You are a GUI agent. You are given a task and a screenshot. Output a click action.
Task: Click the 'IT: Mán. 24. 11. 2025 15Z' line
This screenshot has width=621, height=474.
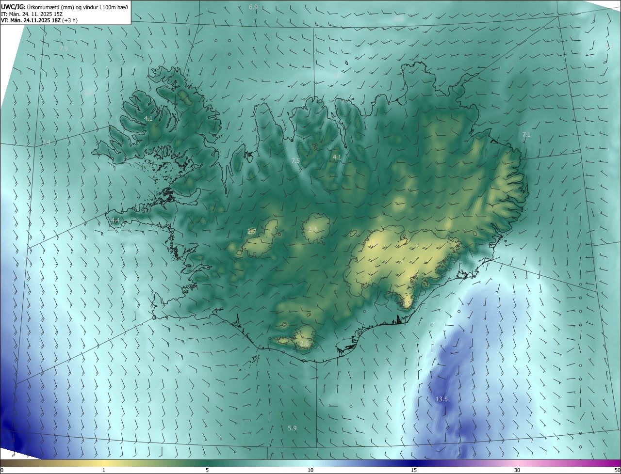32,14
